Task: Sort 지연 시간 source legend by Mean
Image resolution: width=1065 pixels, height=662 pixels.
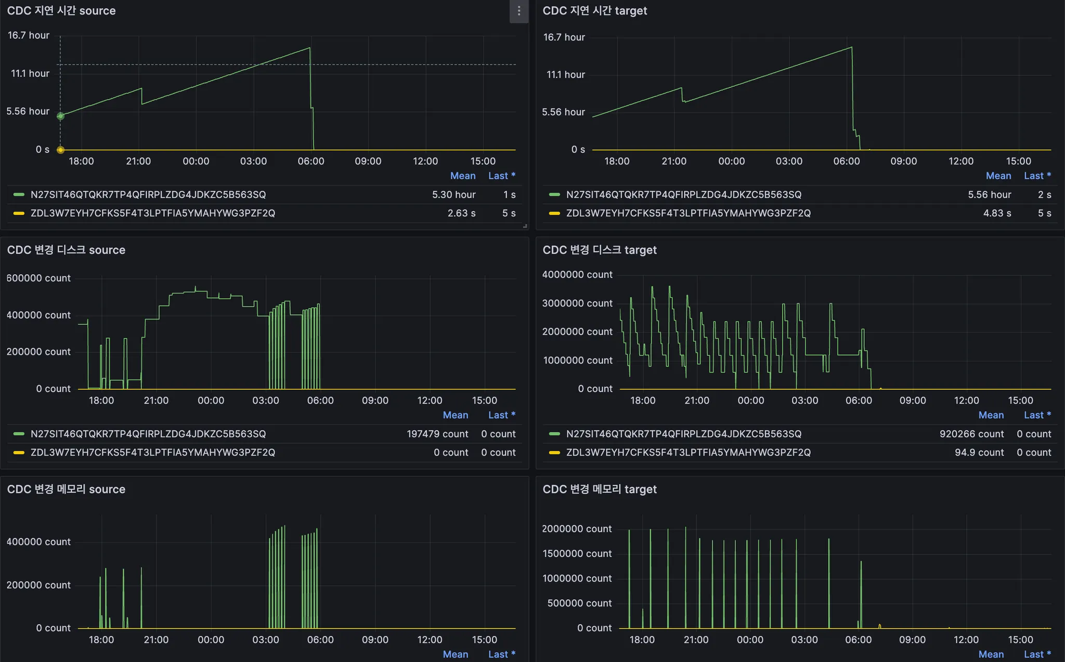Action: pyautogui.click(x=462, y=176)
